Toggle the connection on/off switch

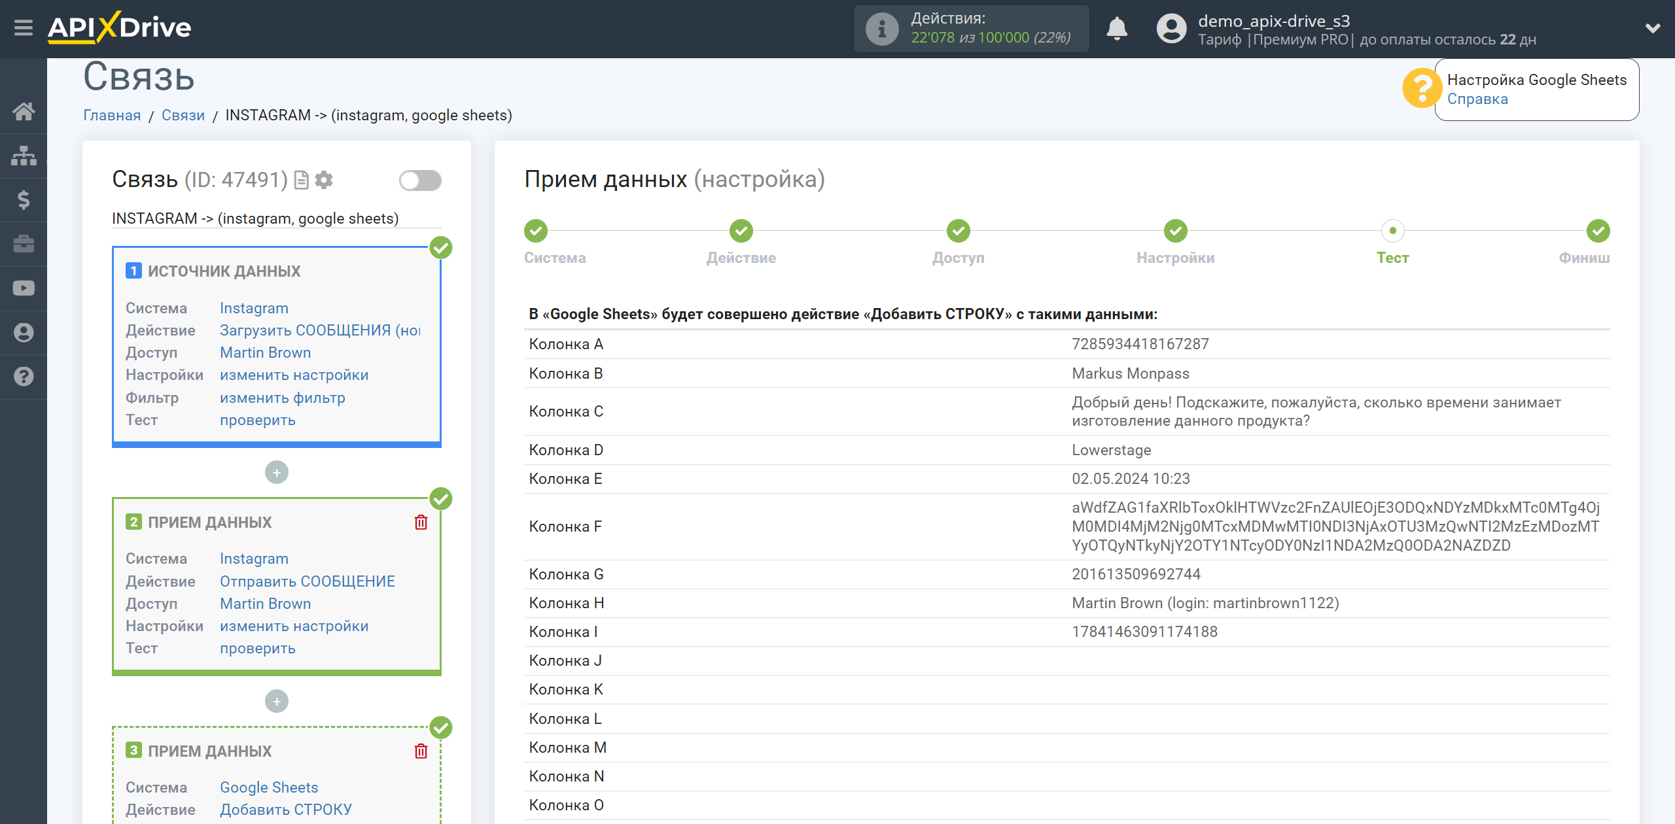pos(420,180)
